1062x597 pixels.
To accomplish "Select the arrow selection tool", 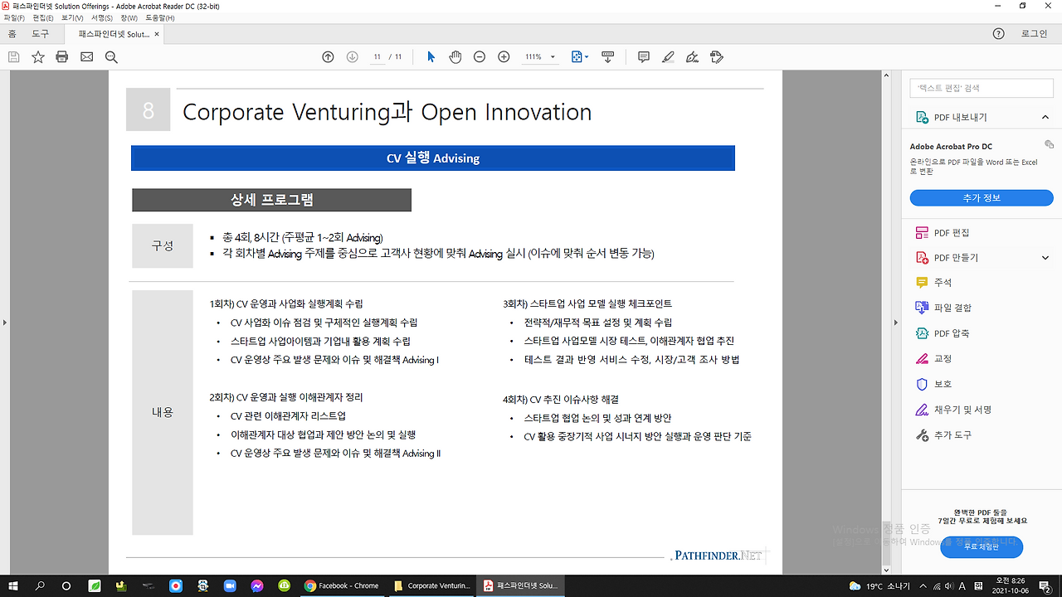I will coord(431,57).
